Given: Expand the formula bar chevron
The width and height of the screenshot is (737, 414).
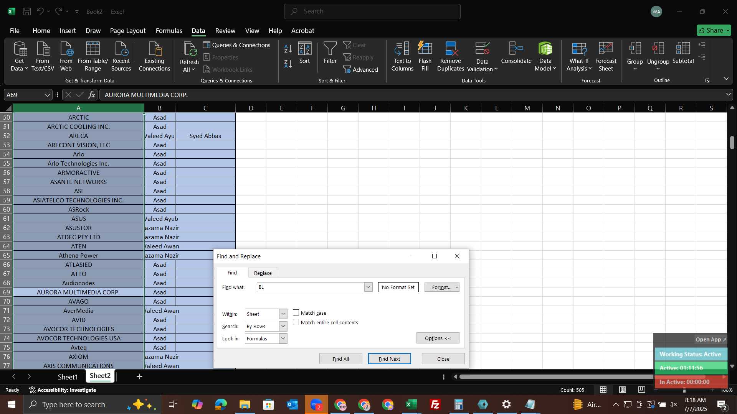Looking at the screenshot, I should (728, 94).
